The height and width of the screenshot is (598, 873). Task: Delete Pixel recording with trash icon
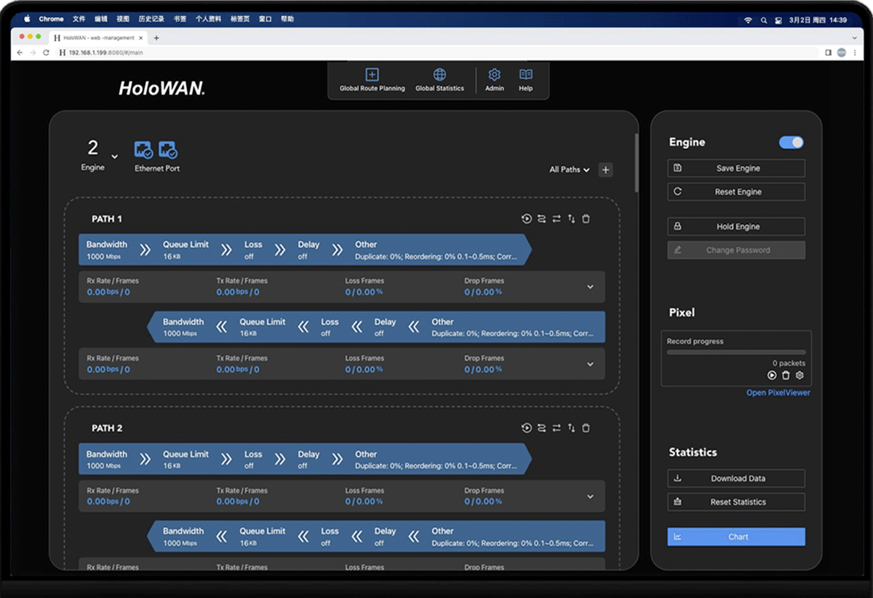pyautogui.click(x=785, y=375)
